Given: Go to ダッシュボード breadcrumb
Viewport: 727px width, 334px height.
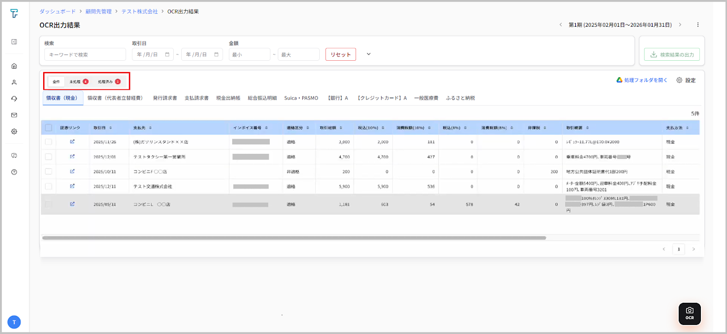Looking at the screenshot, I should point(57,11).
